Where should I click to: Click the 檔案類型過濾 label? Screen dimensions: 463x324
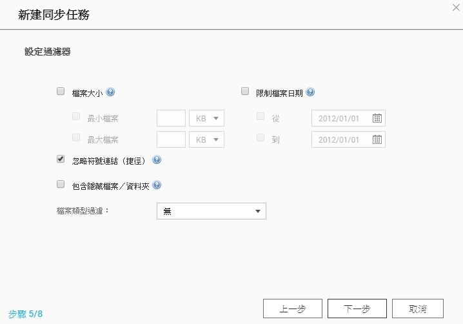coord(83,211)
